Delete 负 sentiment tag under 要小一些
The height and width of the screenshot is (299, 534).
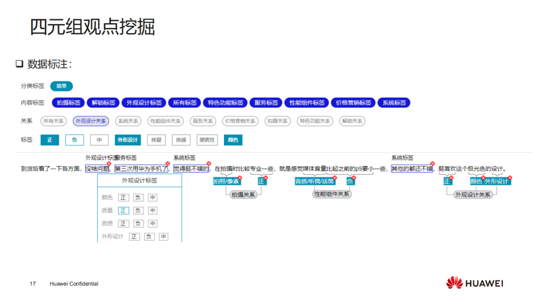tap(354, 178)
